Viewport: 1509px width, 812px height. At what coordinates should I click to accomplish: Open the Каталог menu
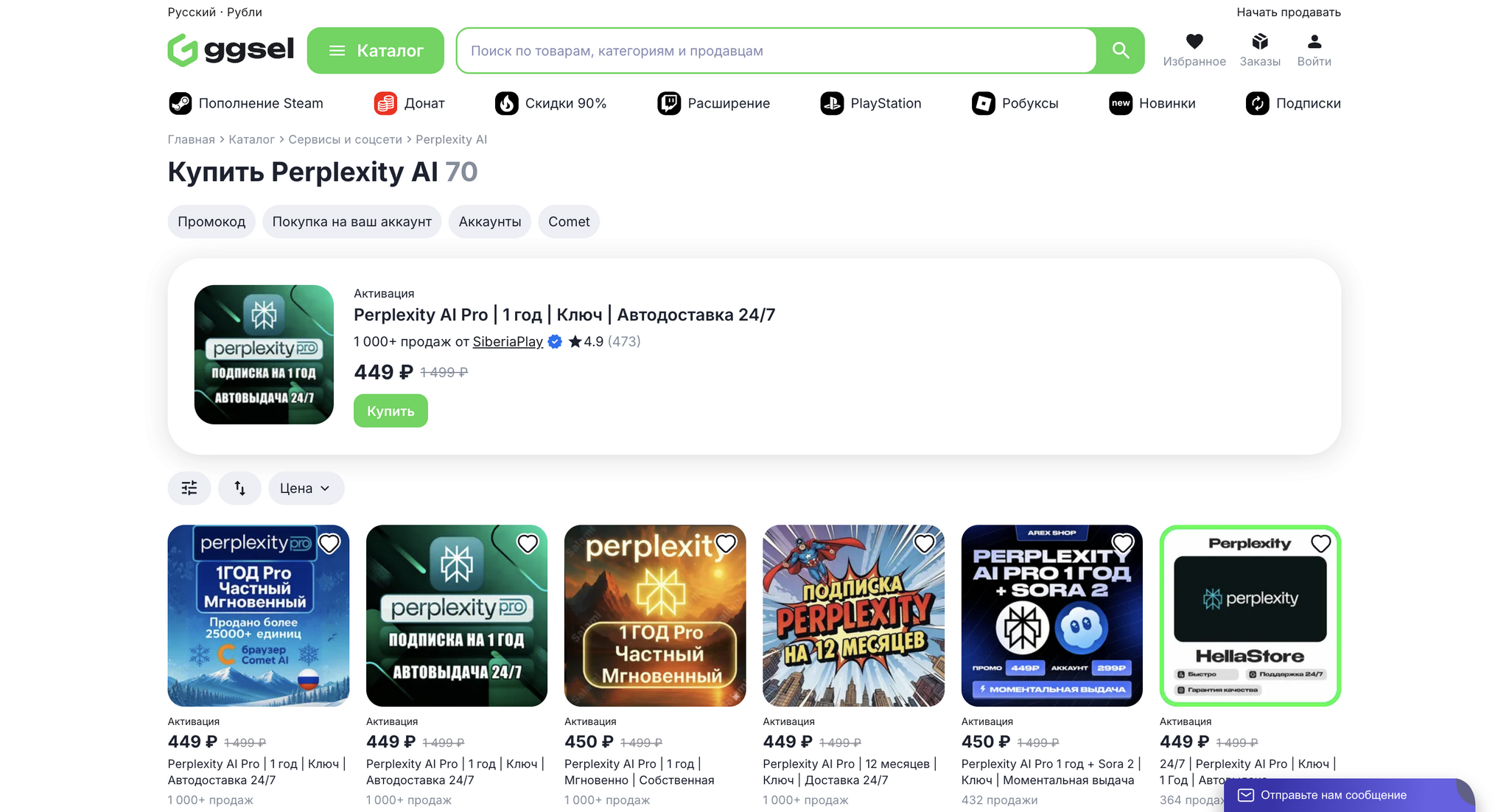click(376, 50)
